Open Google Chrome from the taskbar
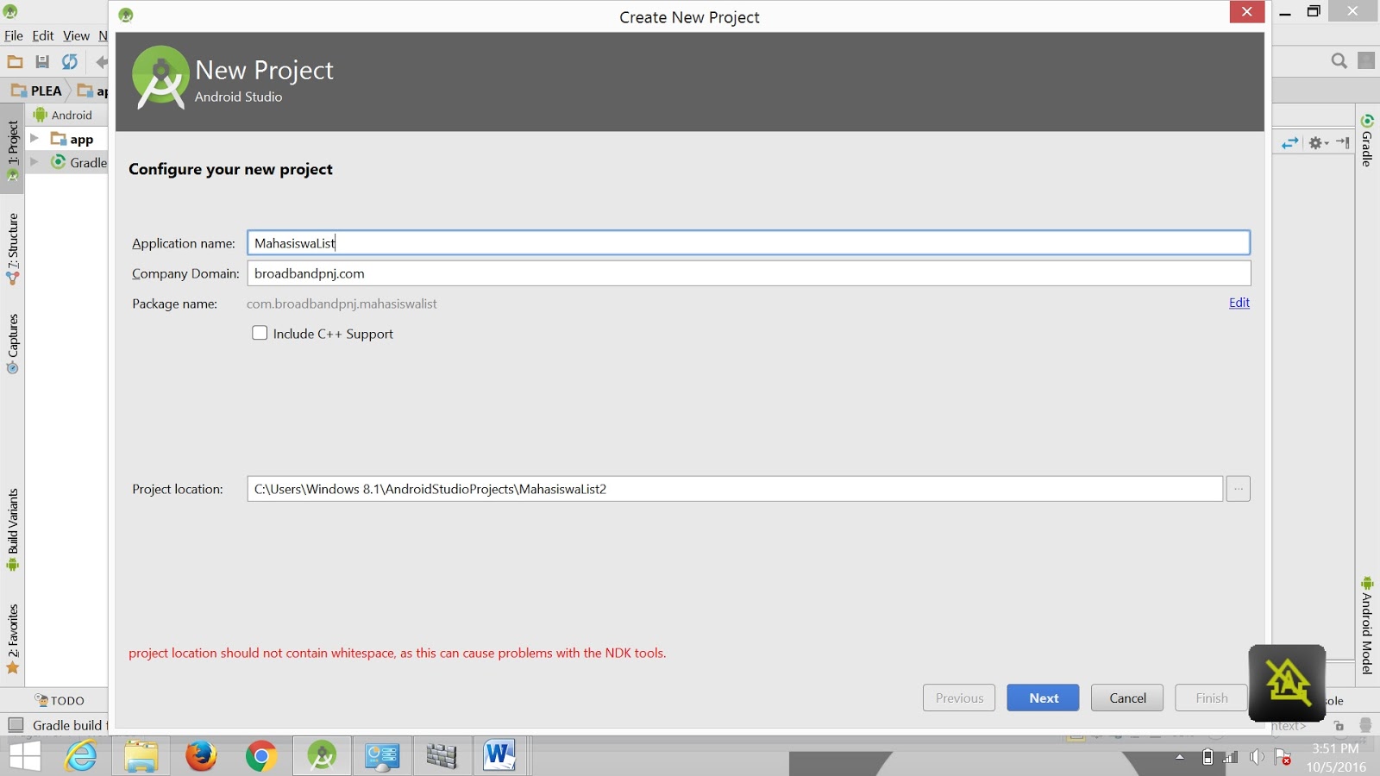 (x=261, y=755)
